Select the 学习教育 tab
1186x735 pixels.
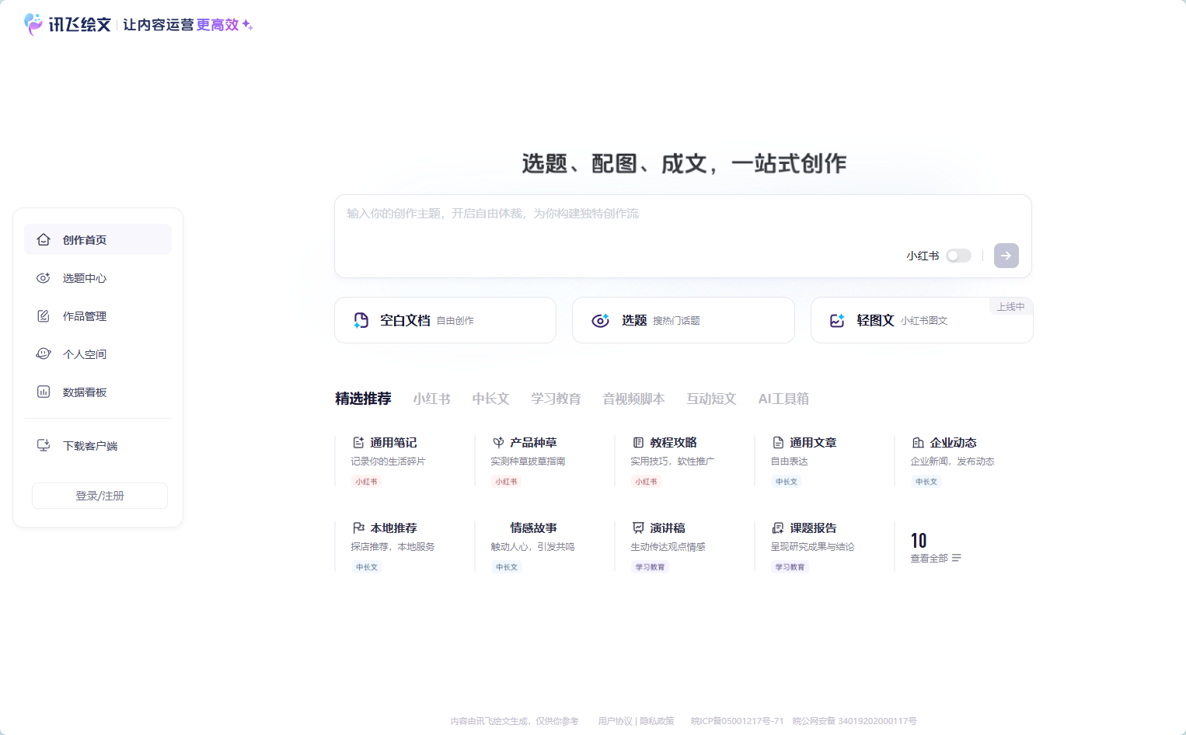(556, 399)
